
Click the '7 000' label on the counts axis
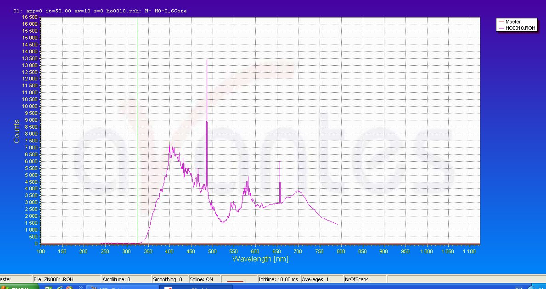click(x=31, y=147)
